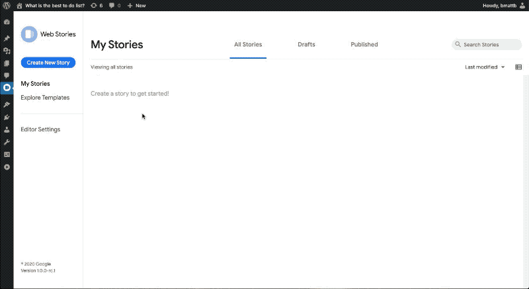Collapse the admin menu with the circular arrow icon
This screenshot has height=289, width=529.
[7, 167]
